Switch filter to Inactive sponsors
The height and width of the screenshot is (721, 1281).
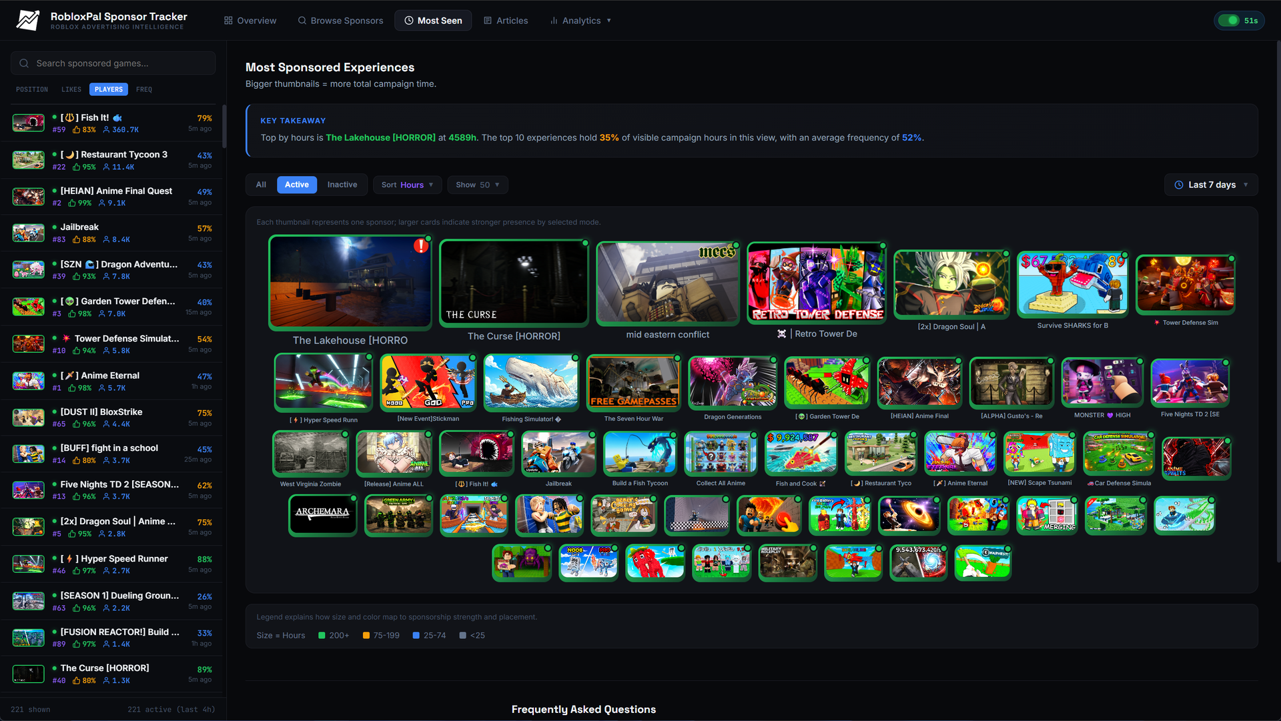coord(342,185)
